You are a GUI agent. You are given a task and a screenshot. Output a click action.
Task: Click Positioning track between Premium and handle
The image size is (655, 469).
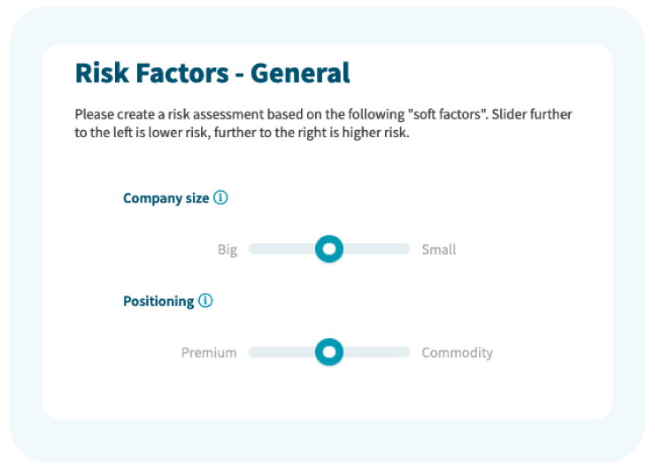coord(281,352)
